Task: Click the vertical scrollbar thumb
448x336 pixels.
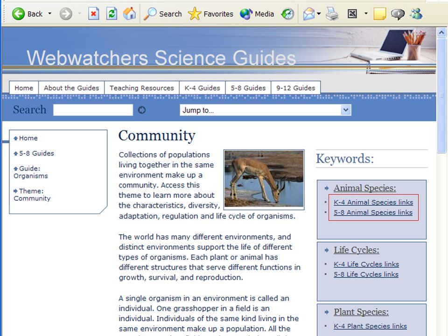Action: coord(441,95)
